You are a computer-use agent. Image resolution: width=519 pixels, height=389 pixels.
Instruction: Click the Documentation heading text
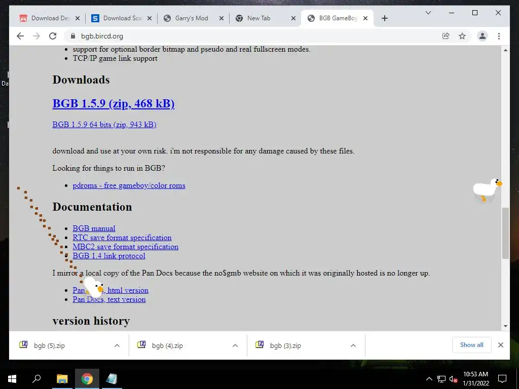coord(92,207)
